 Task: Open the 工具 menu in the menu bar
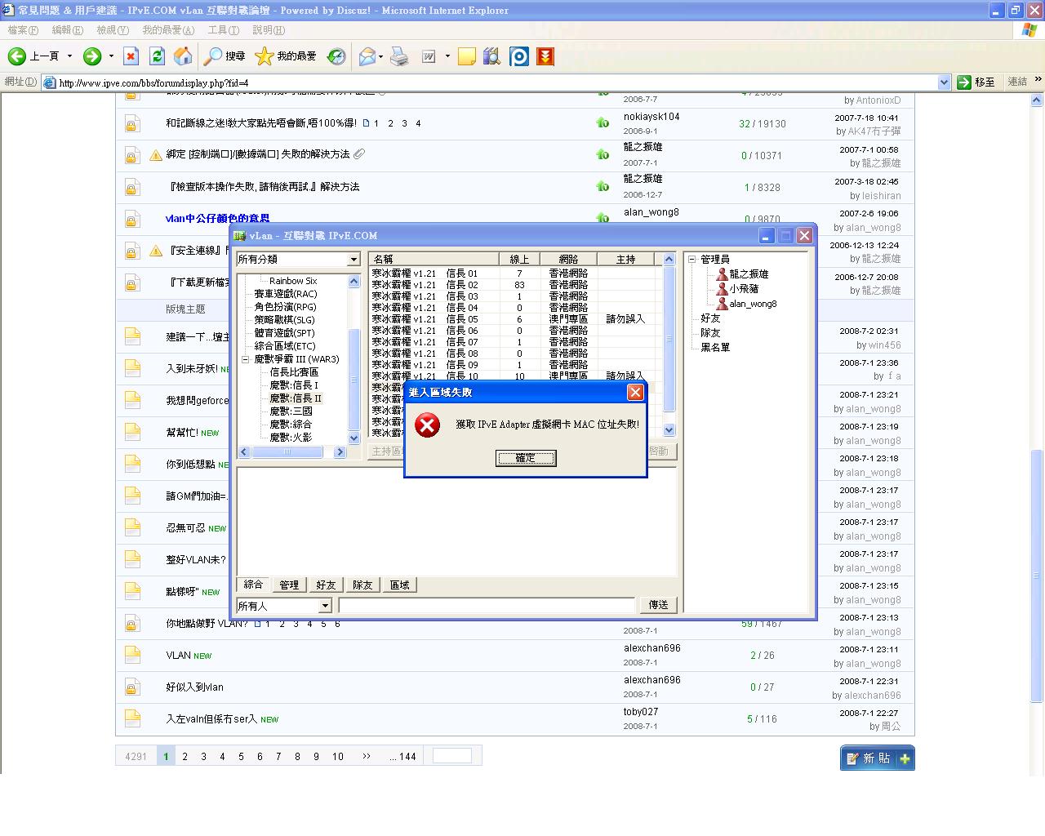tap(222, 30)
